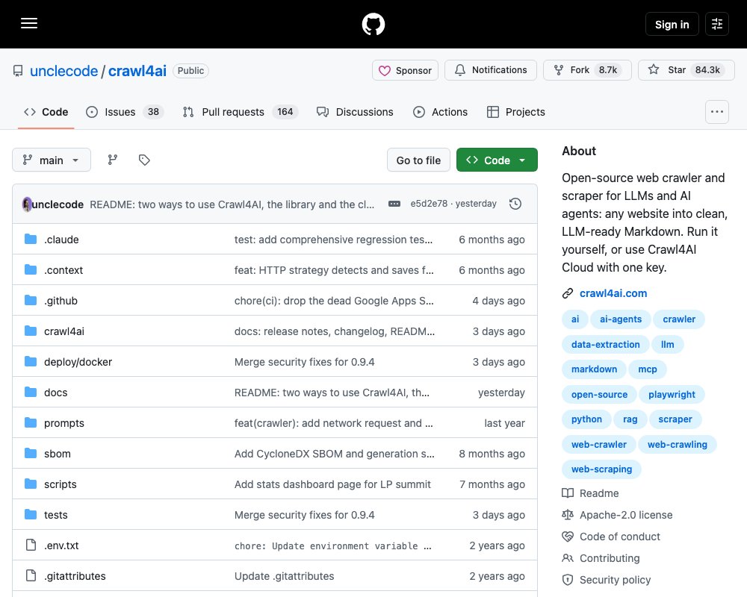
Task: Open the unclecode owner profile link
Action: click(x=63, y=71)
